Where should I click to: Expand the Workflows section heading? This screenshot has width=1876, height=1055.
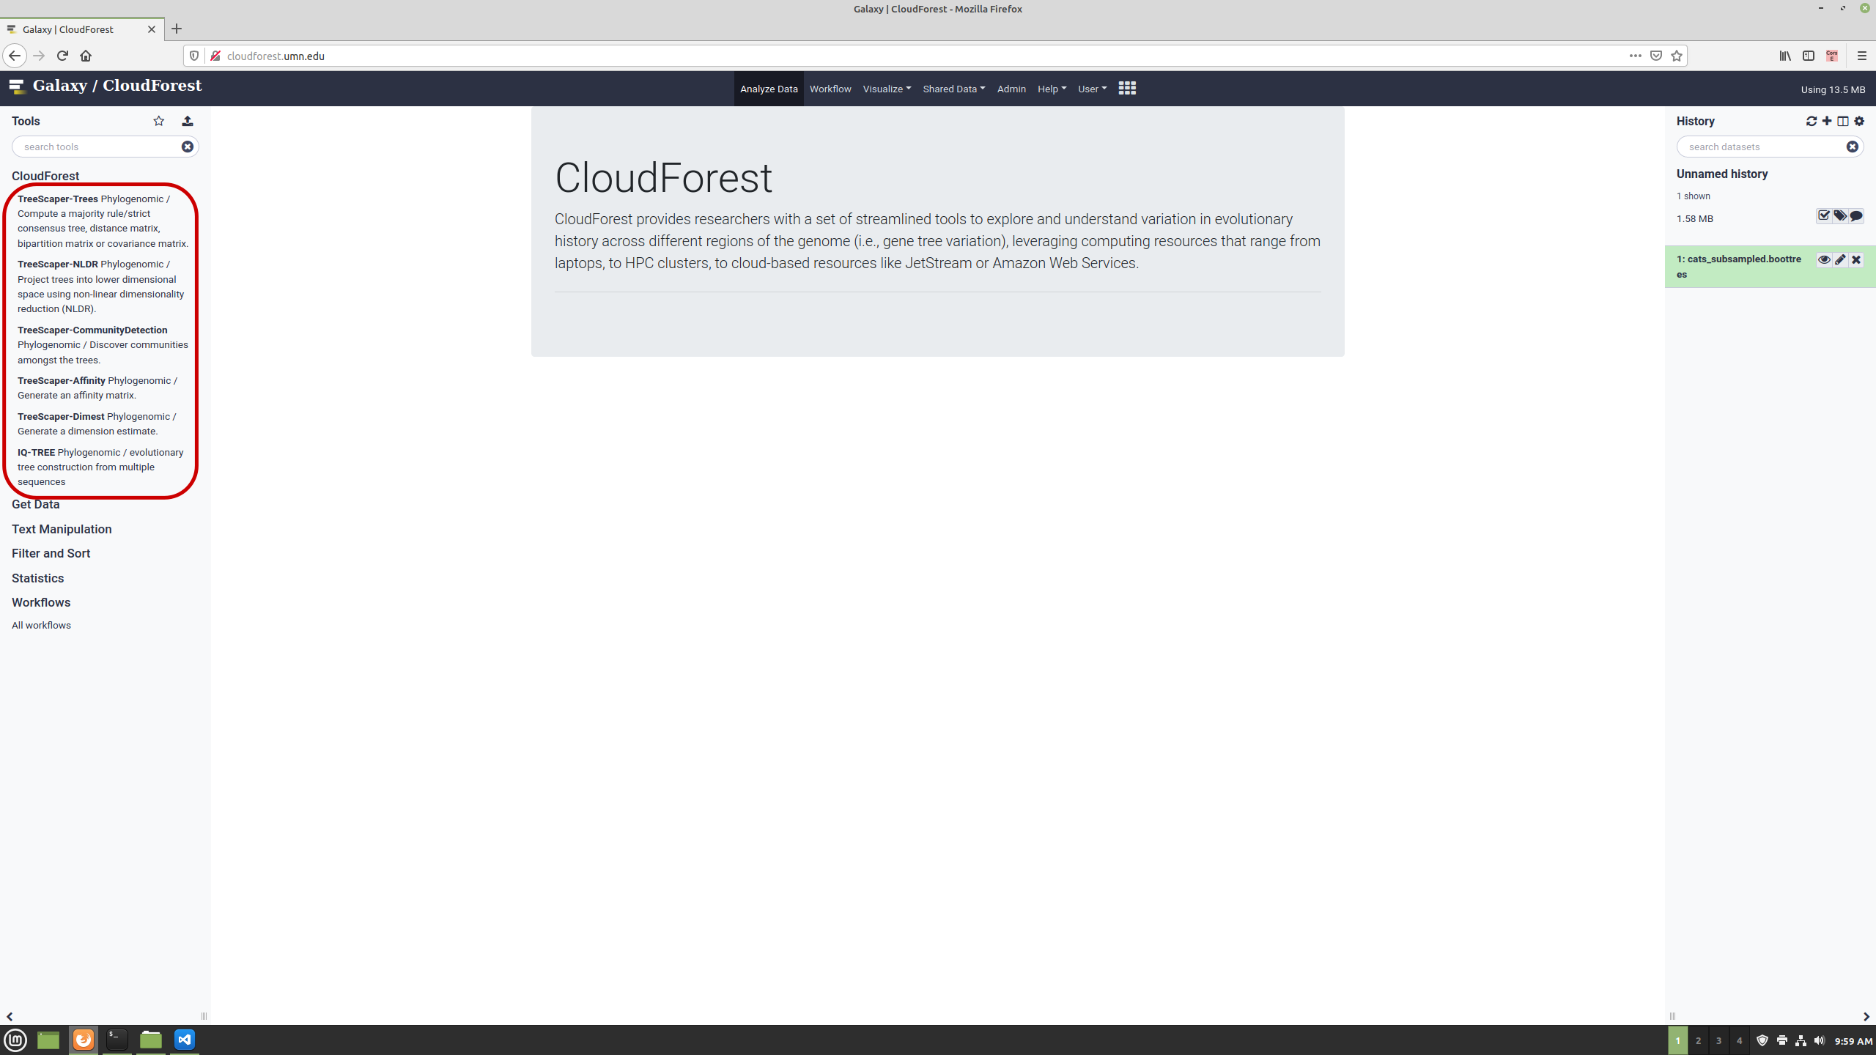(41, 602)
